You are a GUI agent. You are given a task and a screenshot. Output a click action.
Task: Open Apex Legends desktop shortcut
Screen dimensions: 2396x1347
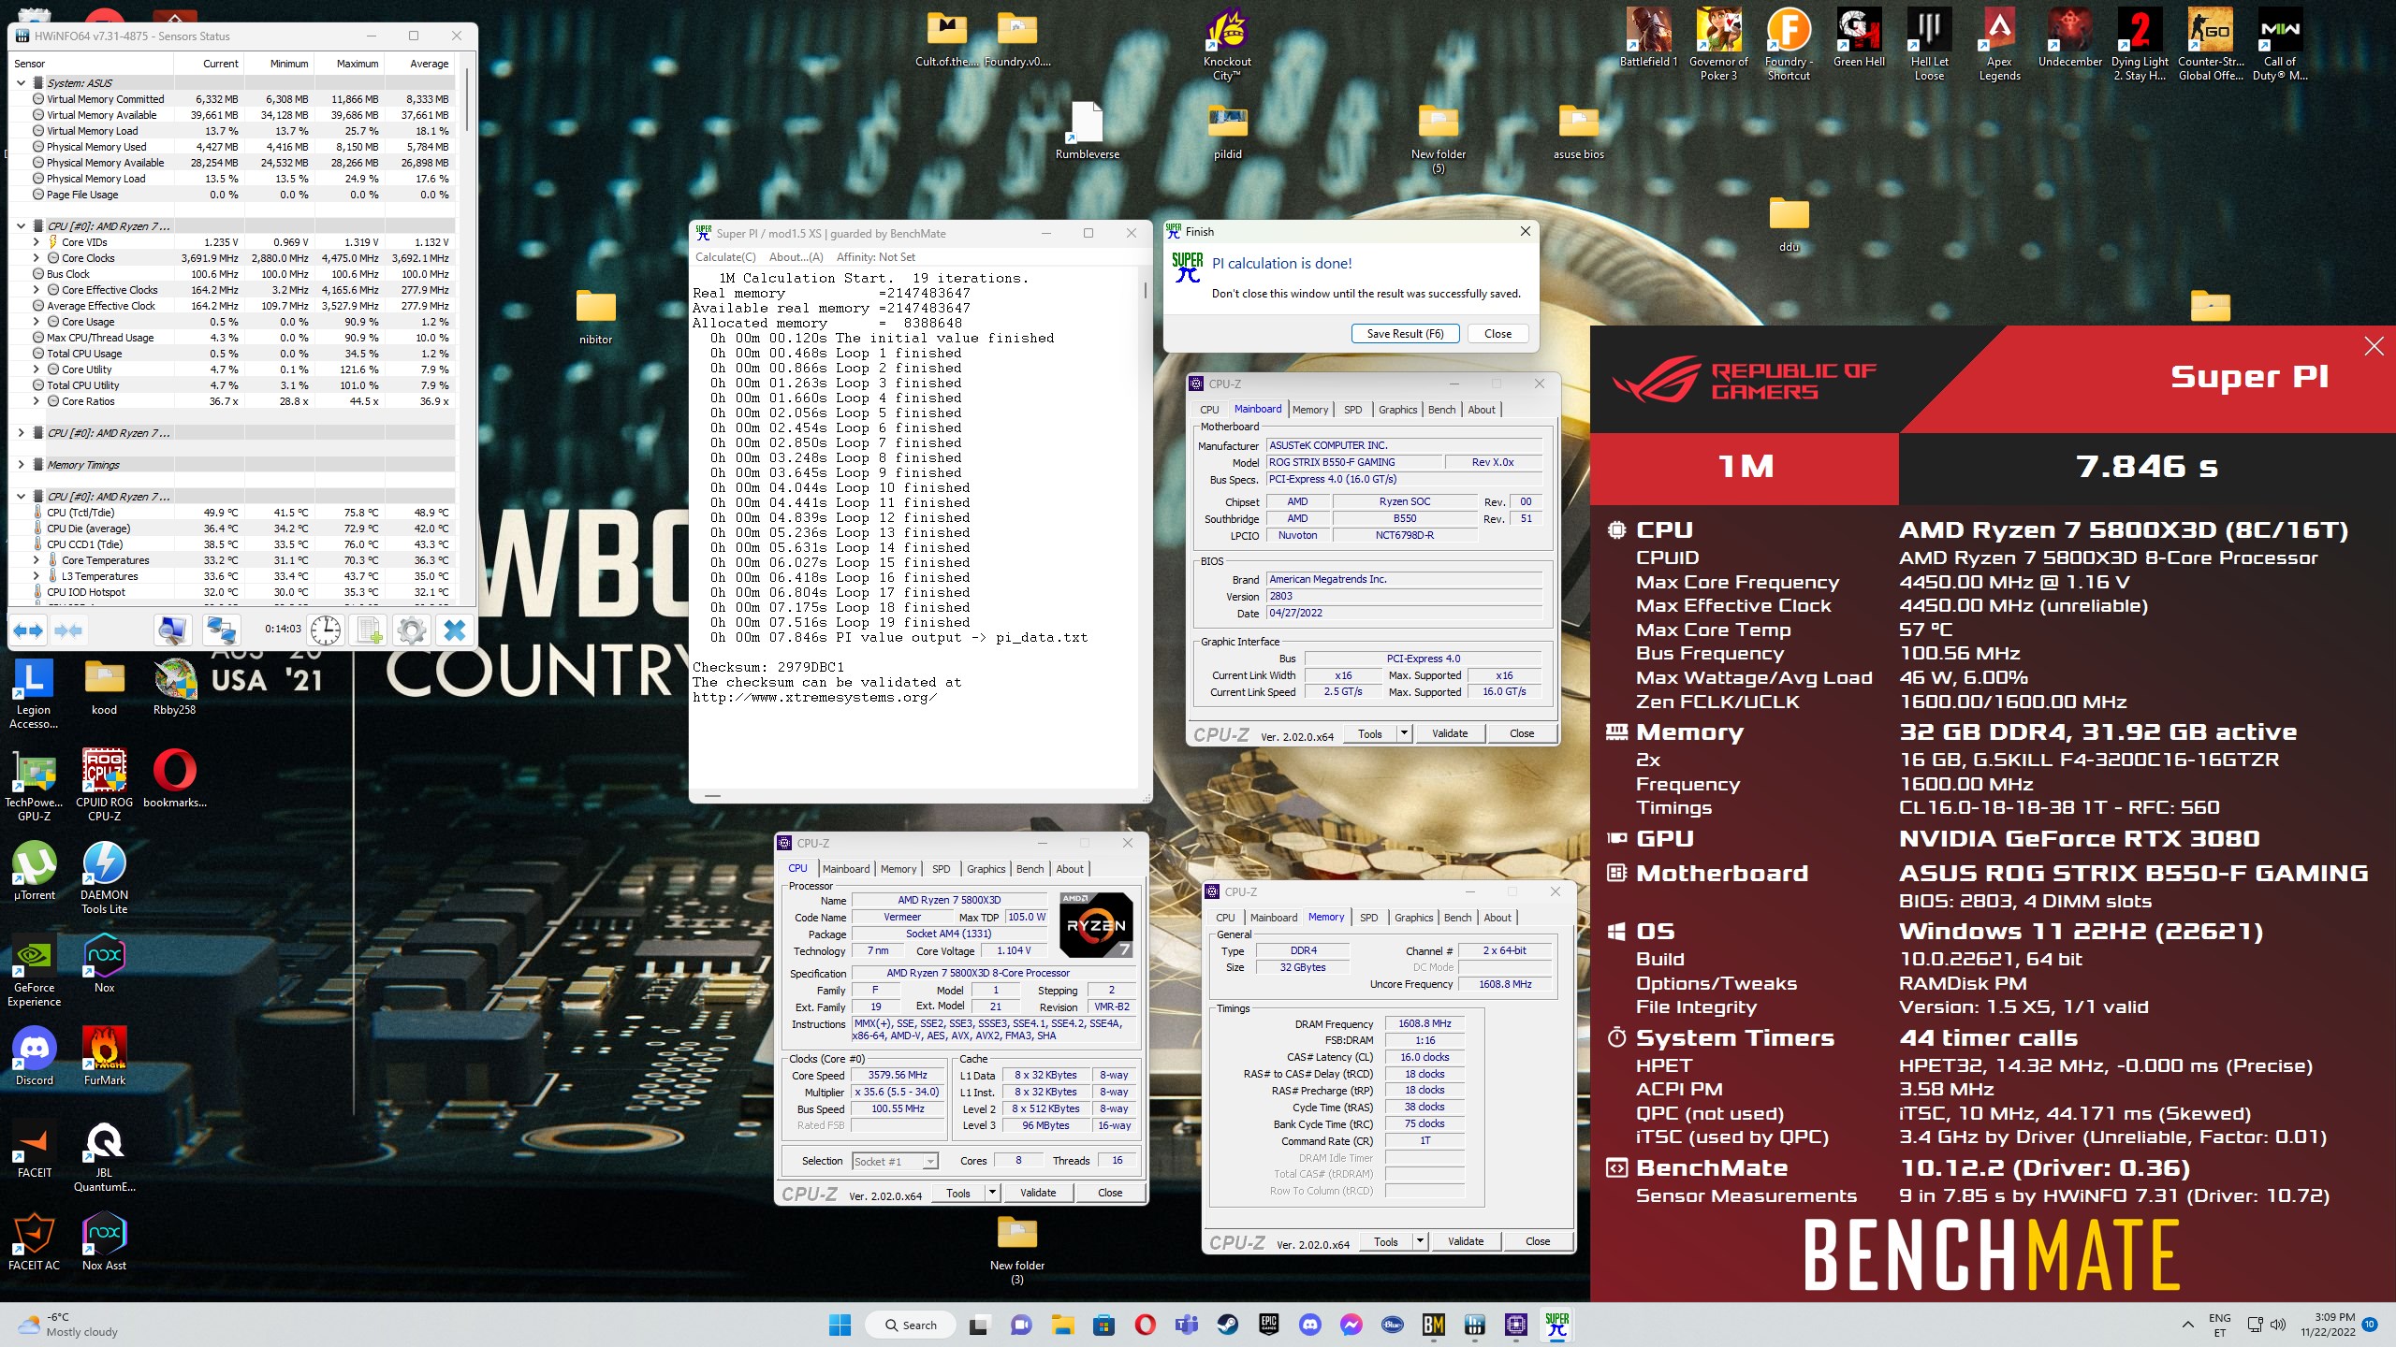[x=1999, y=45]
